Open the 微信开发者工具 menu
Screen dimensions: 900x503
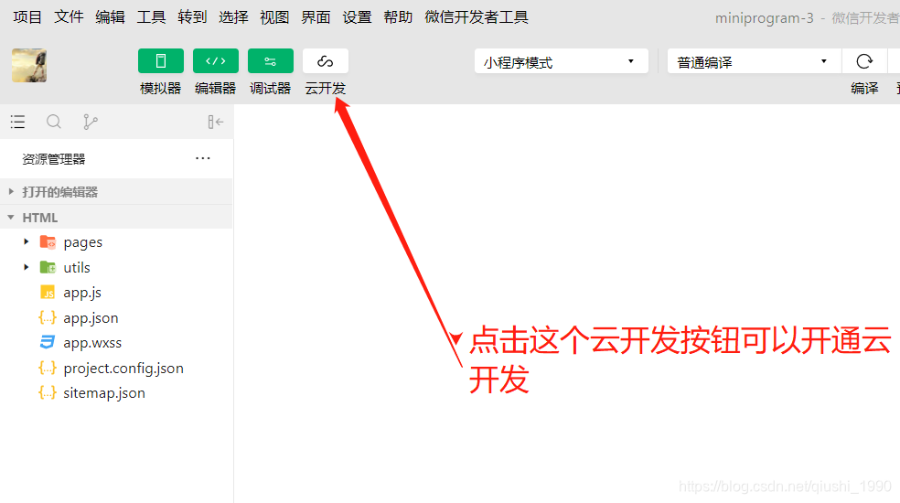click(x=477, y=17)
